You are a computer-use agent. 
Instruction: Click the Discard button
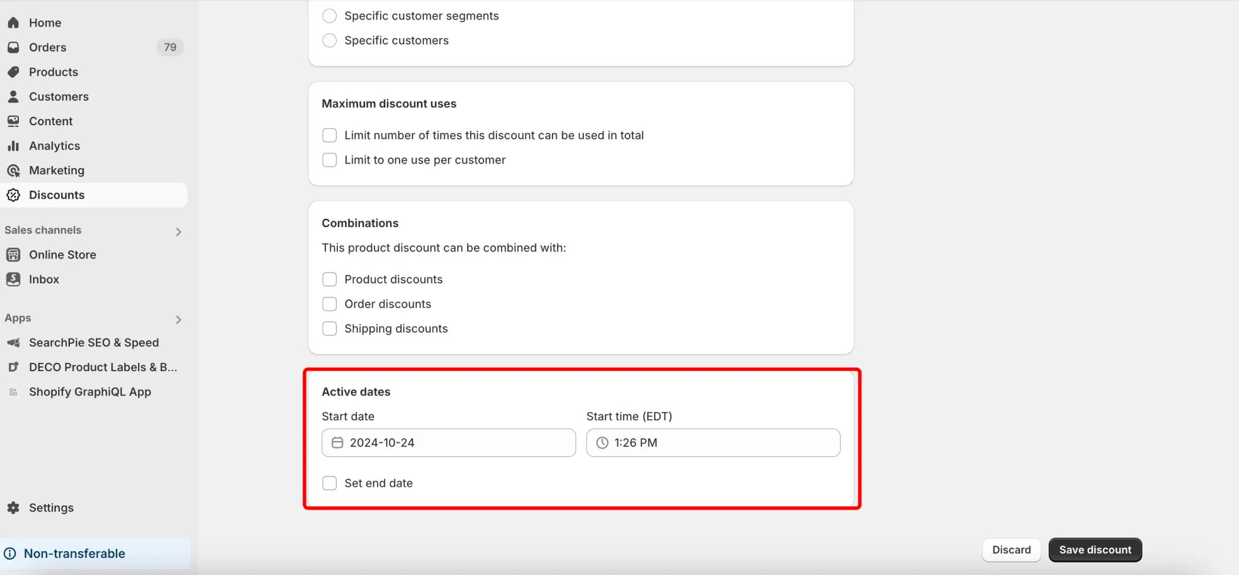(x=1011, y=550)
